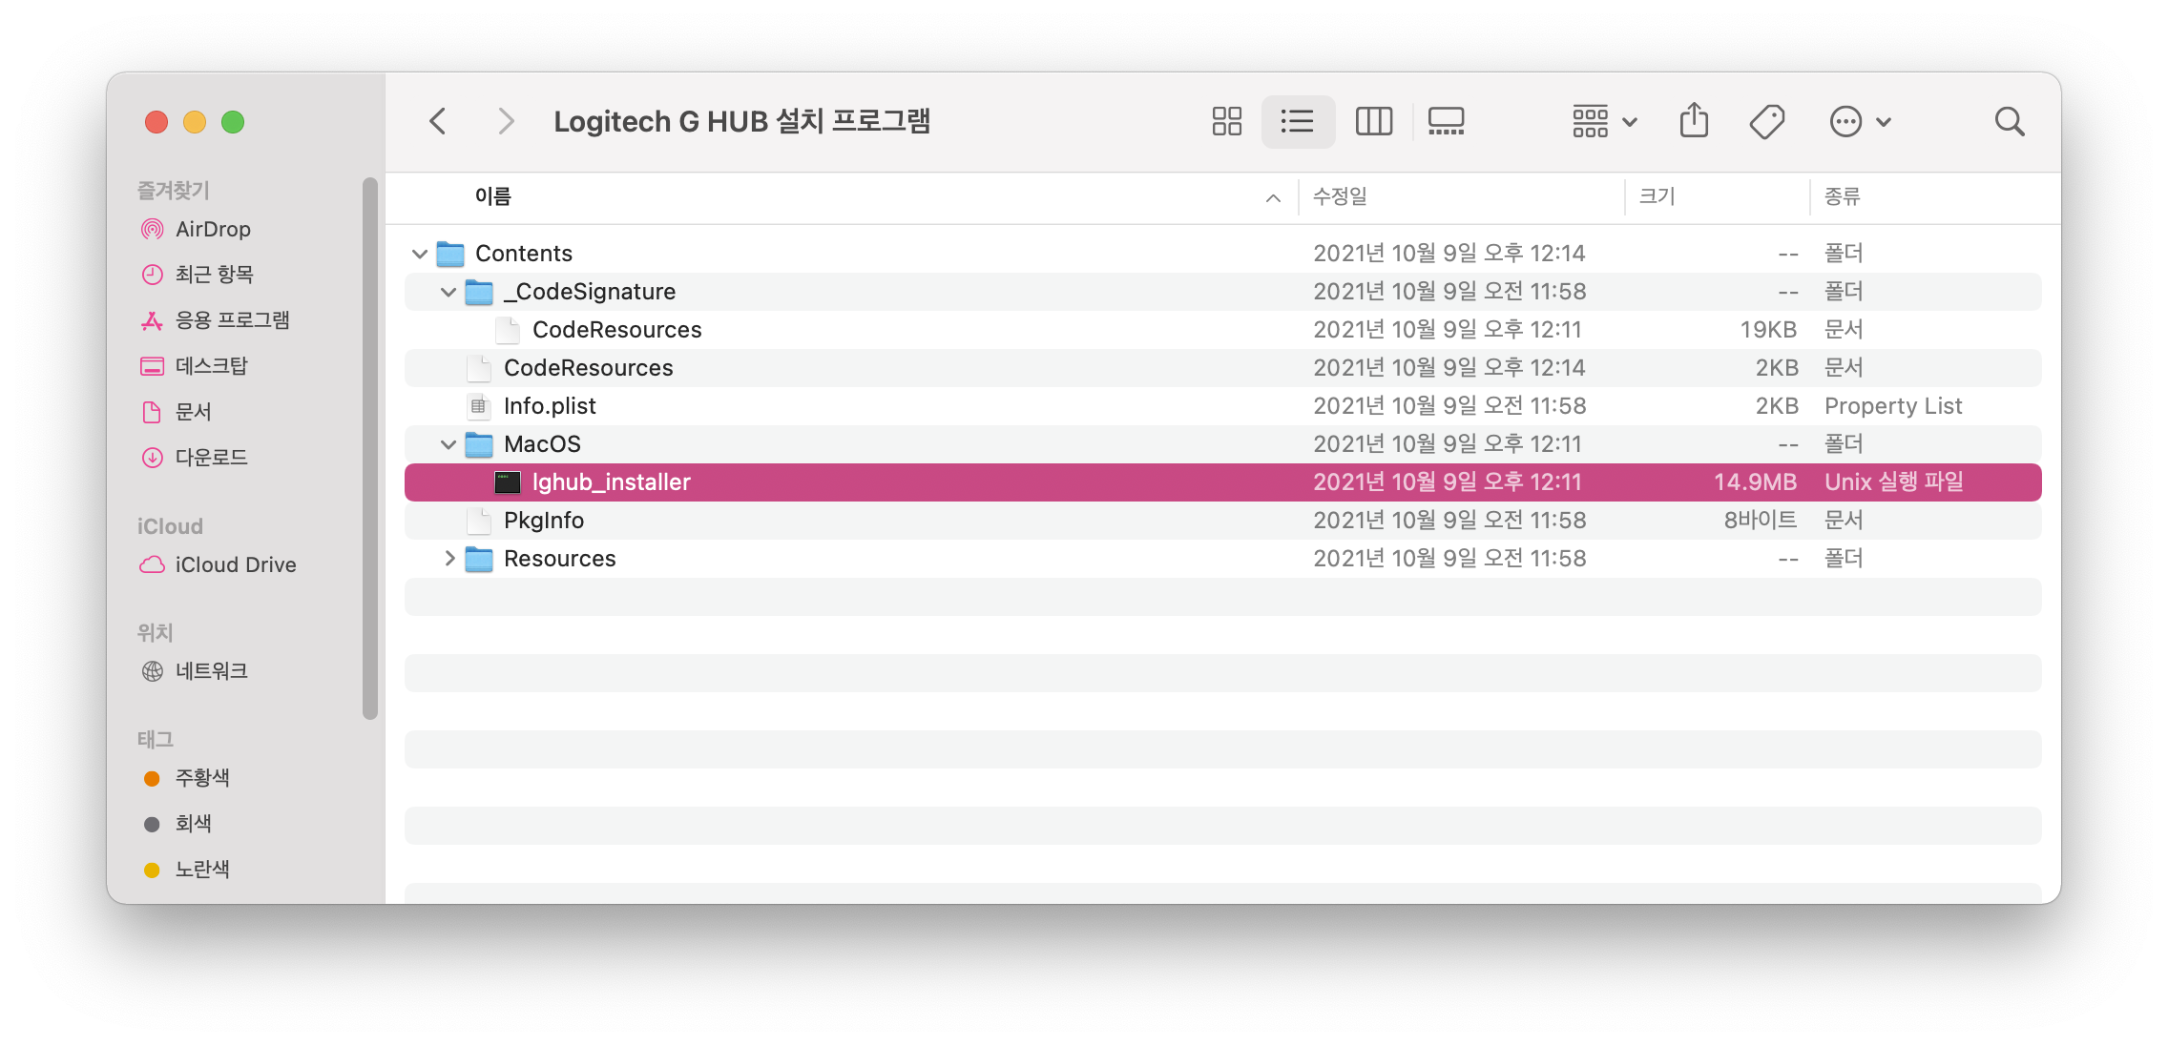This screenshot has width=2168, height=1045.
Task: Select the Info.plist file
Action: [550, 406]
